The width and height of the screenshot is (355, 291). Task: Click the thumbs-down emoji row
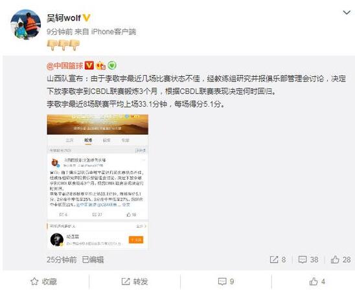63,45
